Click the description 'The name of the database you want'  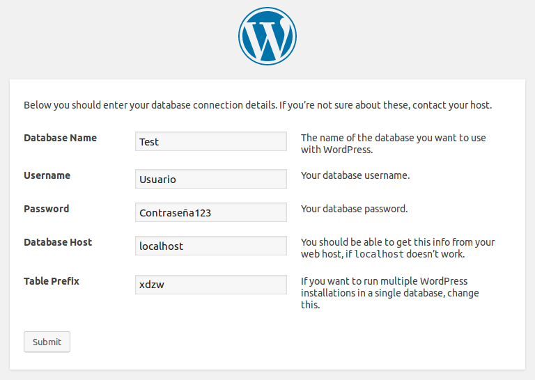pos(394,143)
